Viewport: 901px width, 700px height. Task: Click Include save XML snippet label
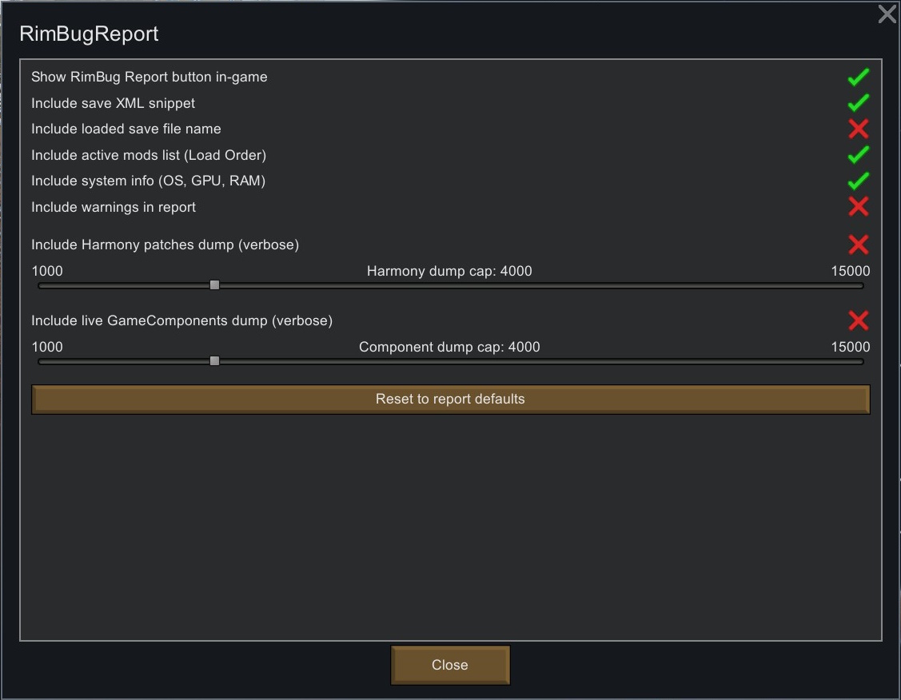click(114, 103)
